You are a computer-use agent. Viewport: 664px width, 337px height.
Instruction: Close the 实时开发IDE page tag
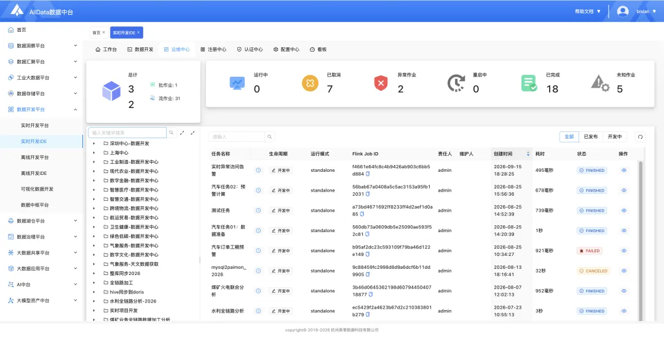138,32
